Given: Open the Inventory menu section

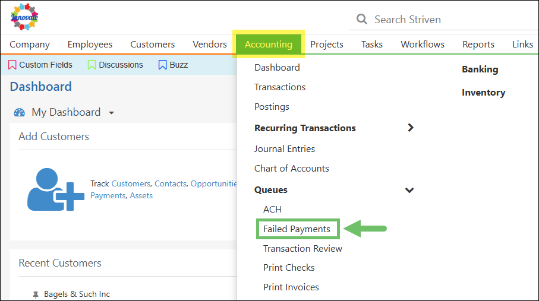Looking at the screenshot, I should (483, 93).
